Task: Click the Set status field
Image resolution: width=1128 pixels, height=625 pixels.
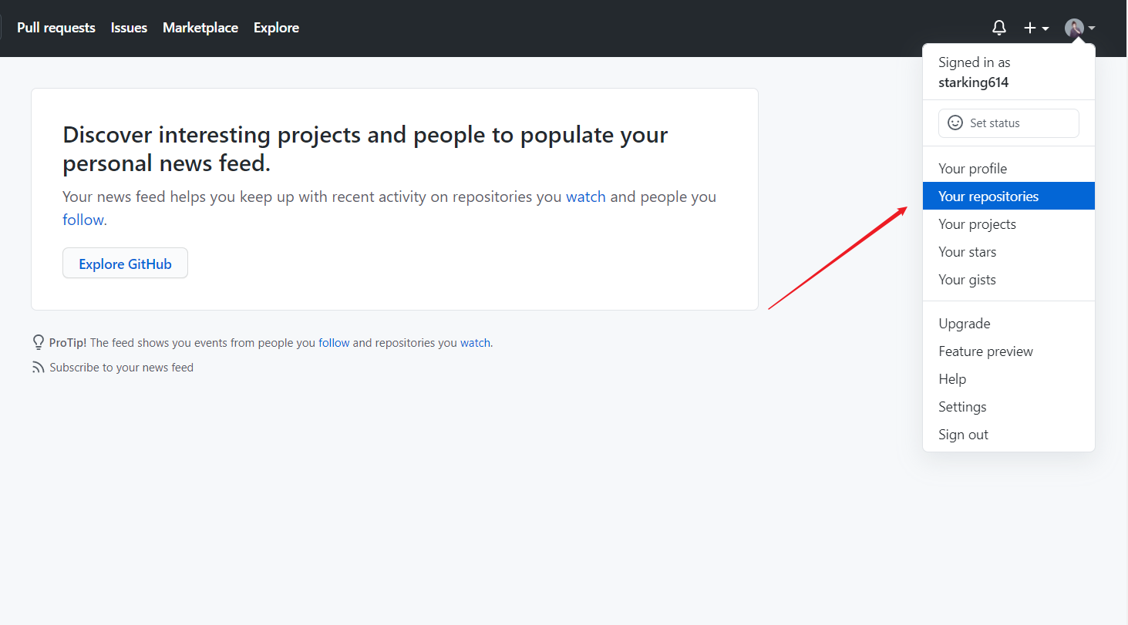Action: pyautogui.click(x=1008, y=123)
